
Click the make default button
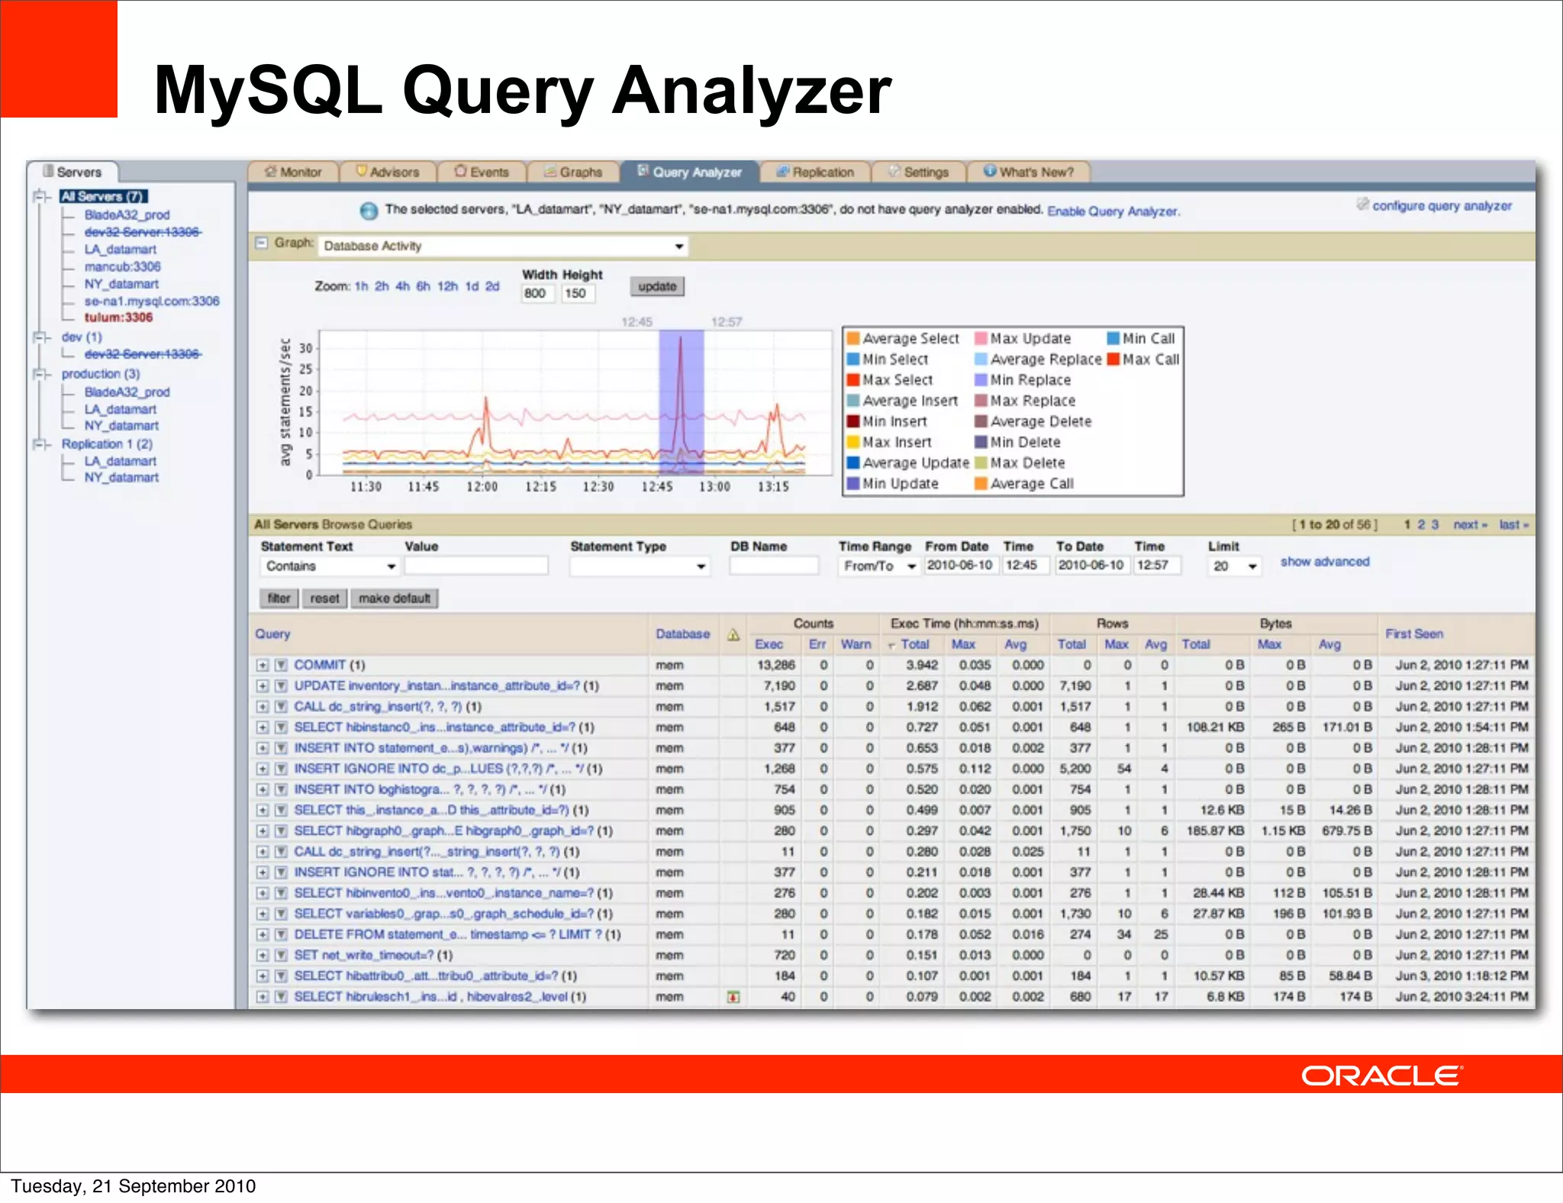pyautogui.click(x=395, y=598)
